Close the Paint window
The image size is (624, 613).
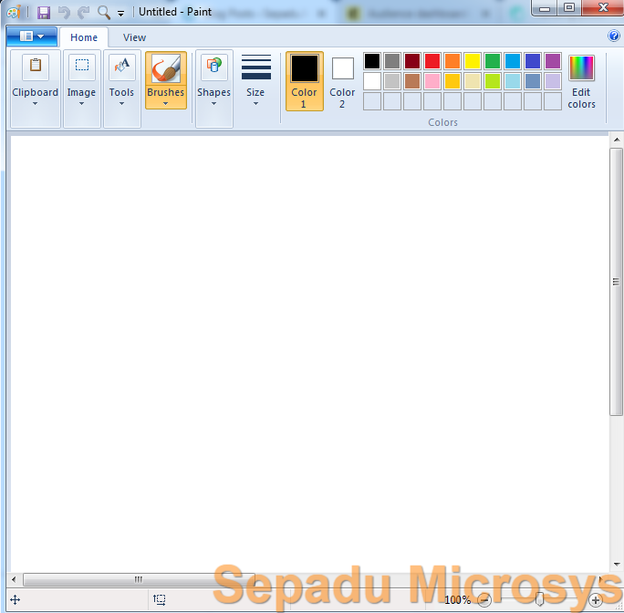coord(603,8)
